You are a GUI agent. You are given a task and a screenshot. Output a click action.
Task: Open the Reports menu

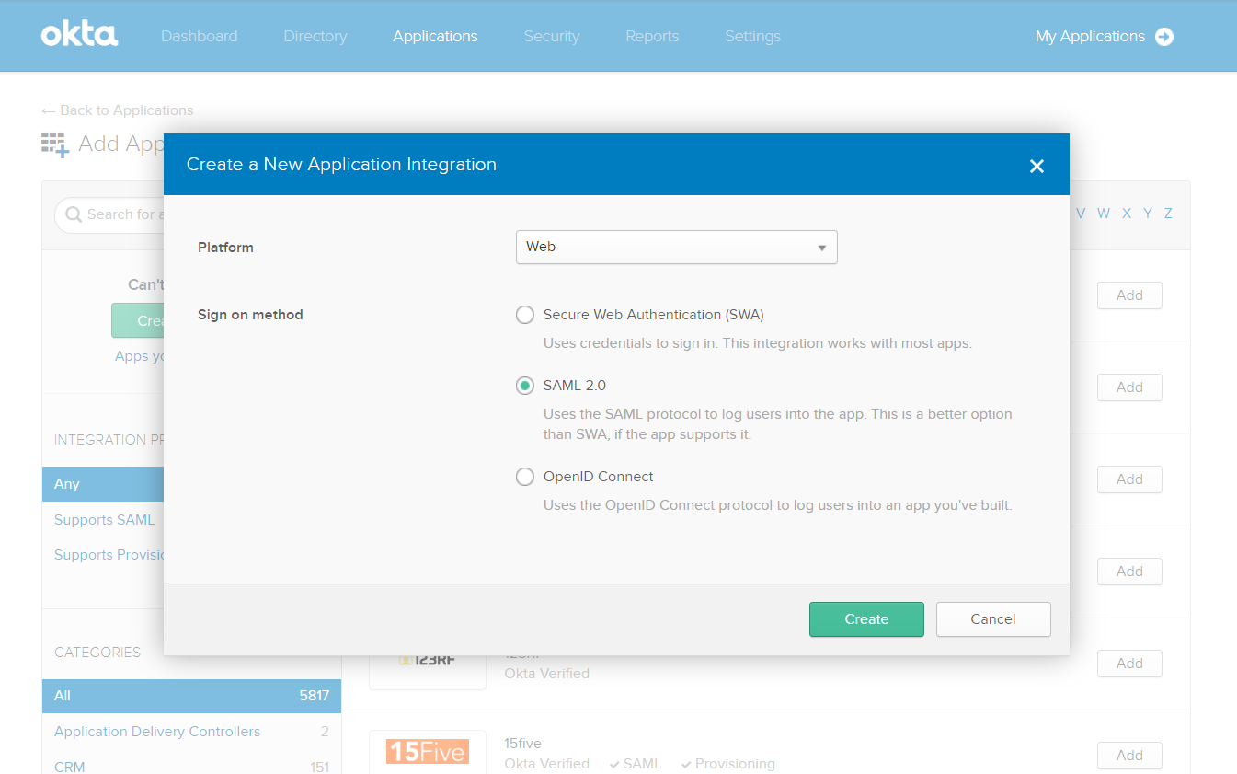(x=652, y=37)
